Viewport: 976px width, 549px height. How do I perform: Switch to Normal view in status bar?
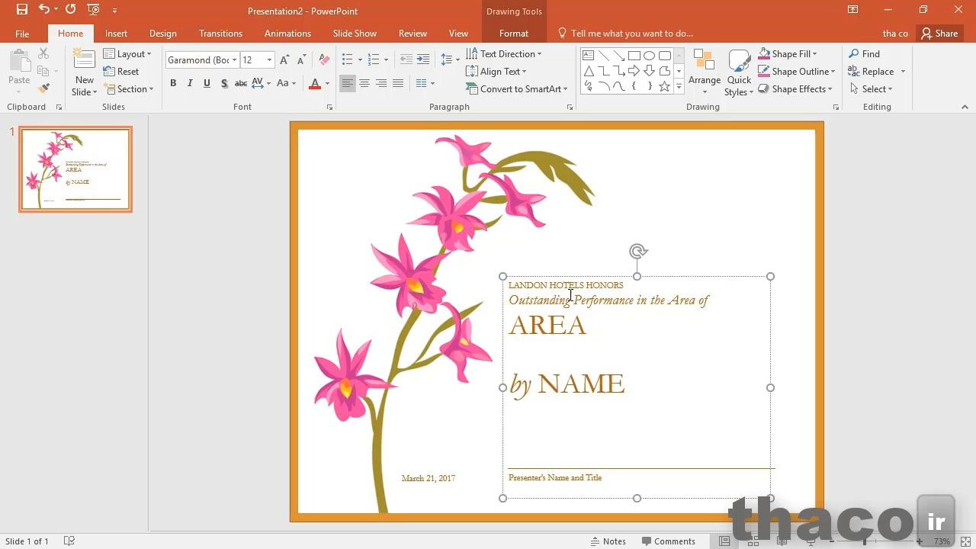(x=724, y=541)
